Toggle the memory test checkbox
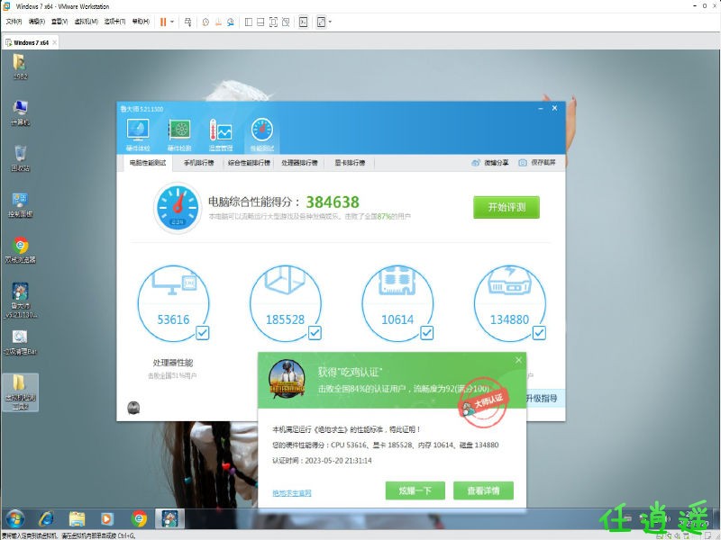 426,332
